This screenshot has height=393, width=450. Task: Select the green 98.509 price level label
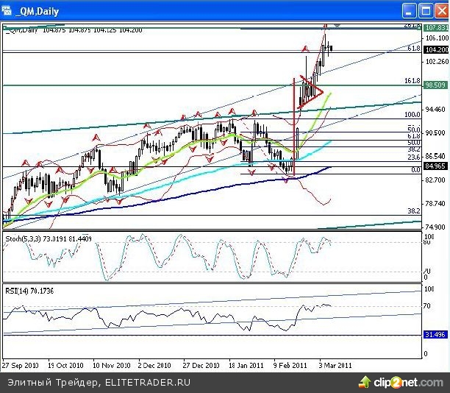coord(437,85)
